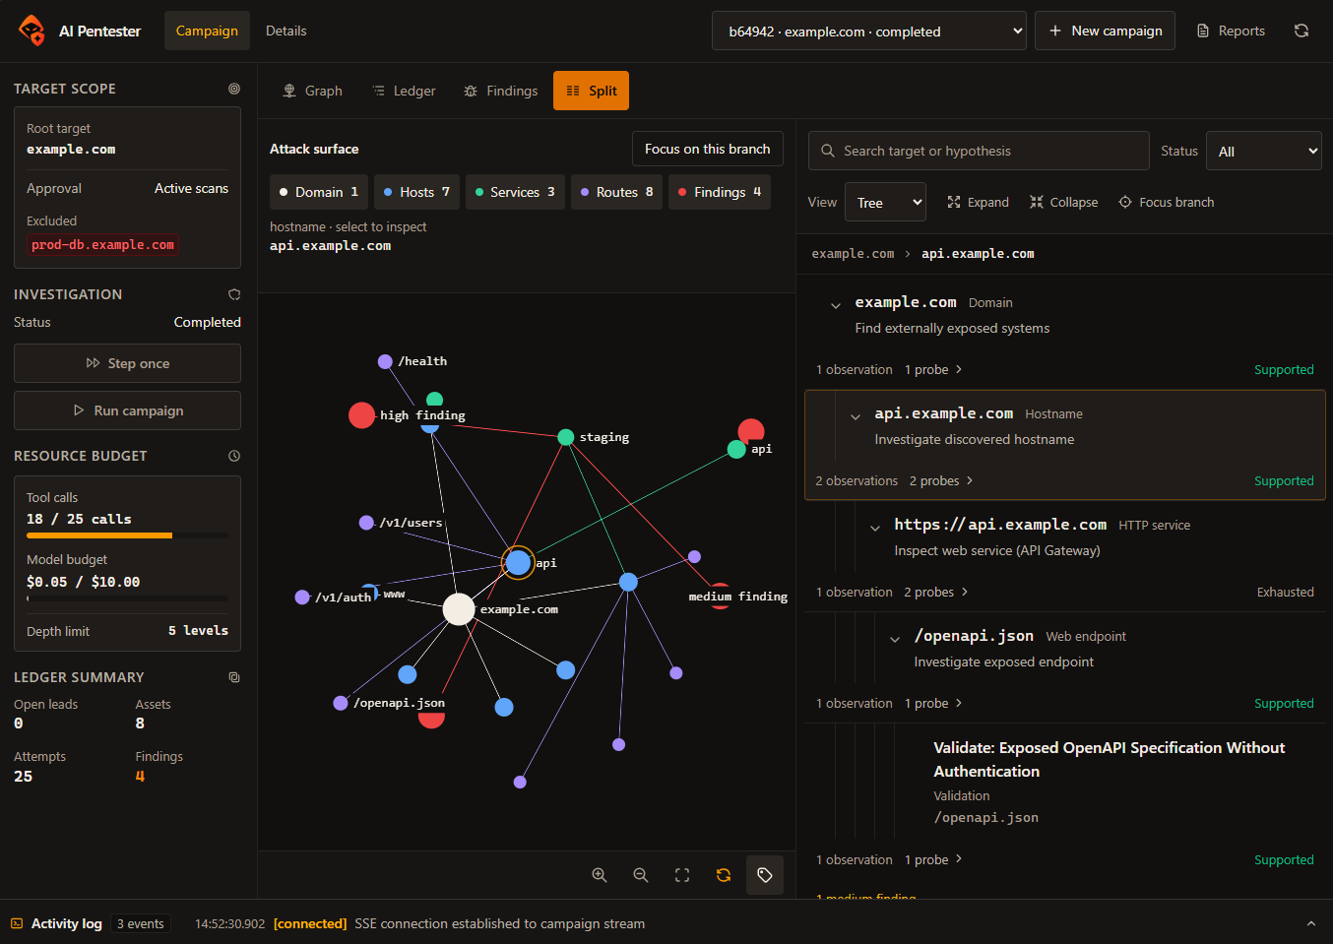This screenshot has height=944, width=1333.
Task: Select the /v1/users route node
Action: click(x=366, y=523)
